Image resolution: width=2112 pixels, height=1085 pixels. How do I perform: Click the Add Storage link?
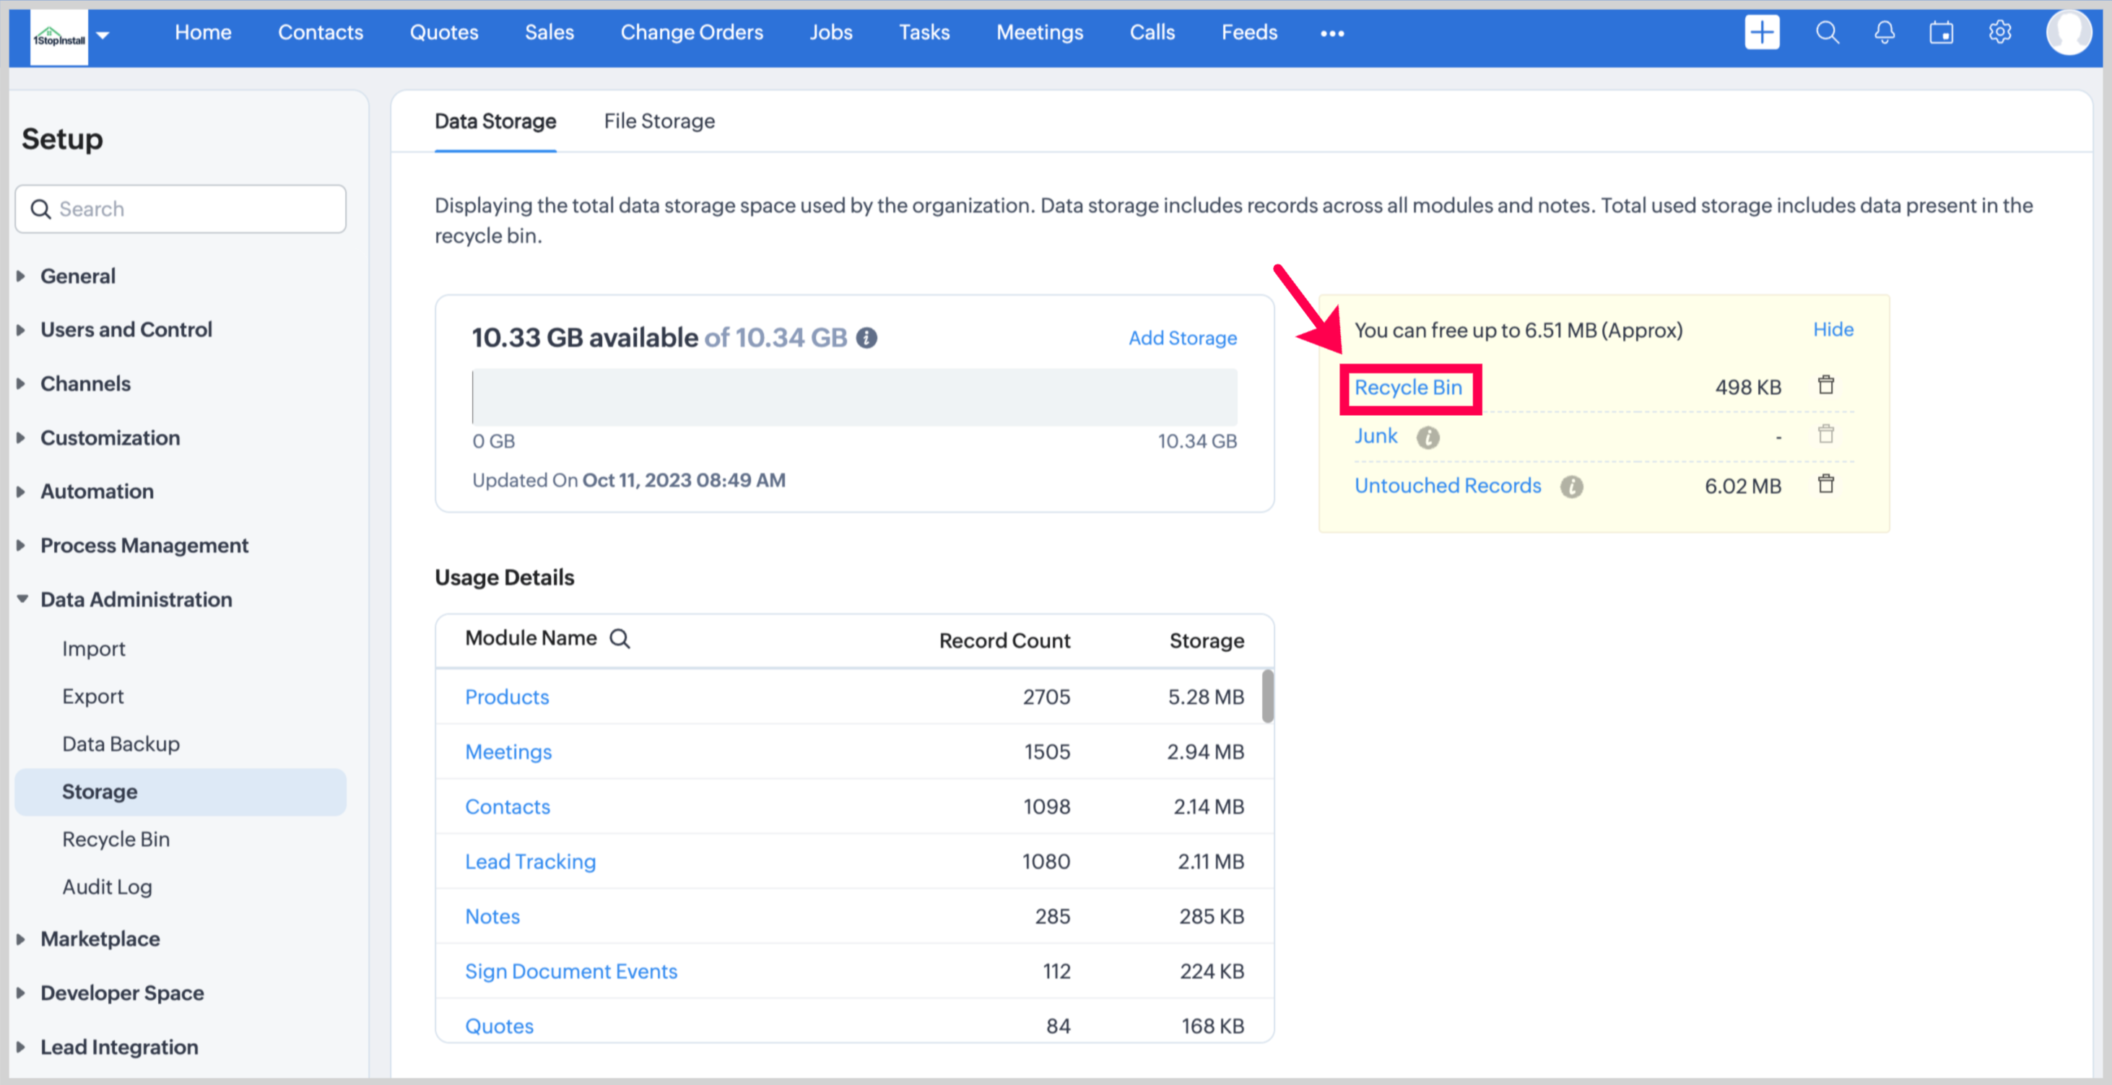pyautogui.click(x=1181, y=338)
